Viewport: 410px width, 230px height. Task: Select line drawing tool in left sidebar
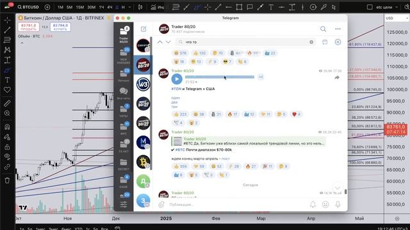click(x=7, y=30)
